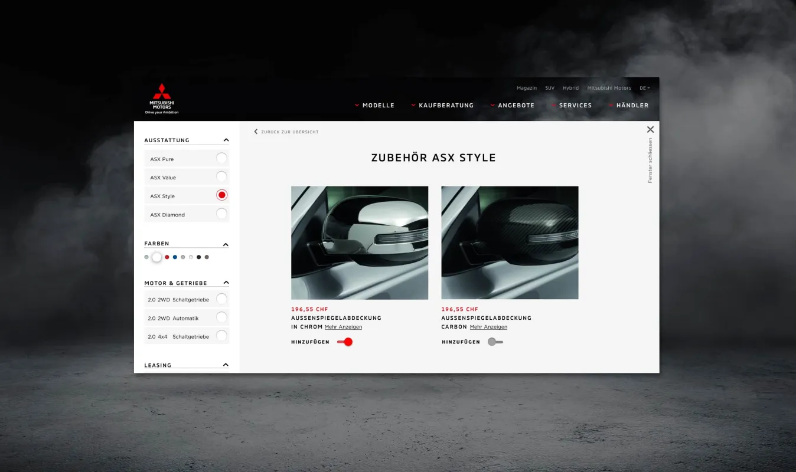796x472 pixels.
Task: Open the Händler menu
Action: point(631,106)
